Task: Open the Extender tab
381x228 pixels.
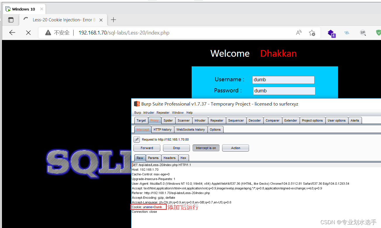Action: [x=291, y=120]
